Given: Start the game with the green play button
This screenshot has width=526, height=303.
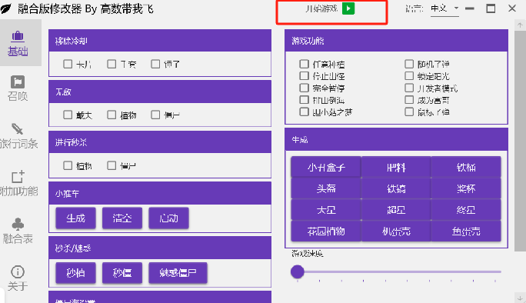Looking at the screenshot, I should point(348,8).
